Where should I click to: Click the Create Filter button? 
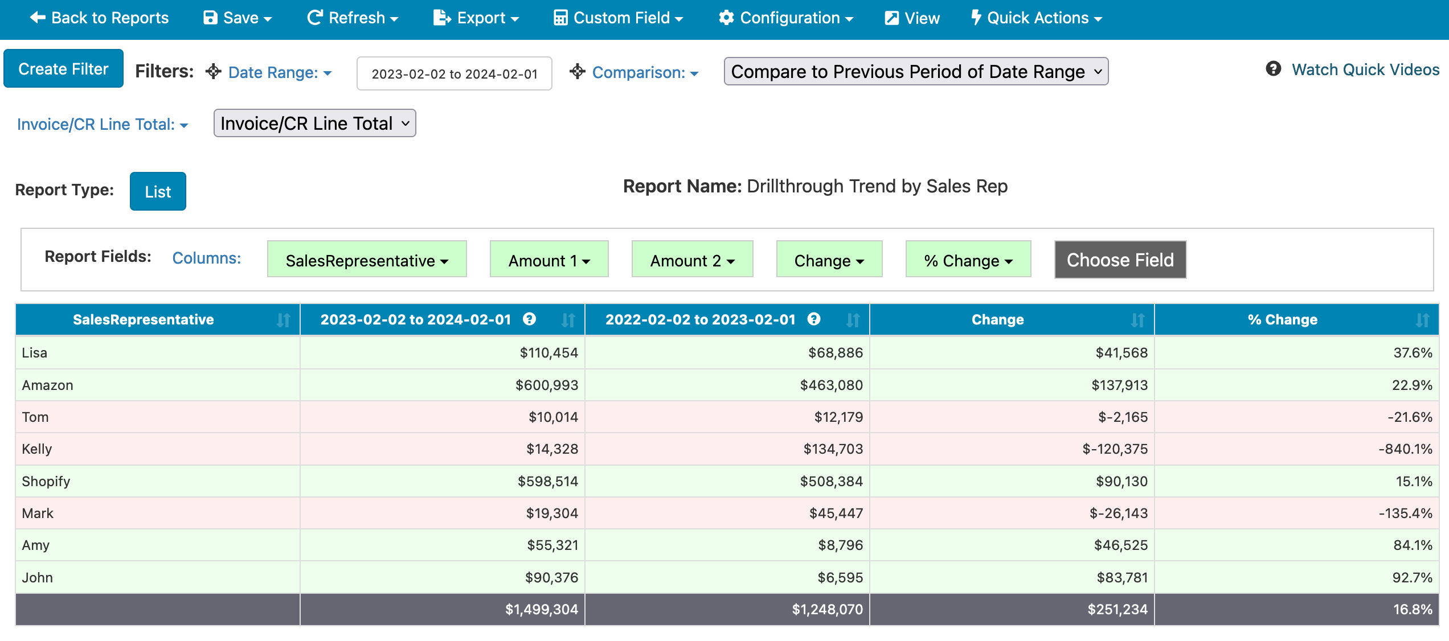(x=63, y=69)
